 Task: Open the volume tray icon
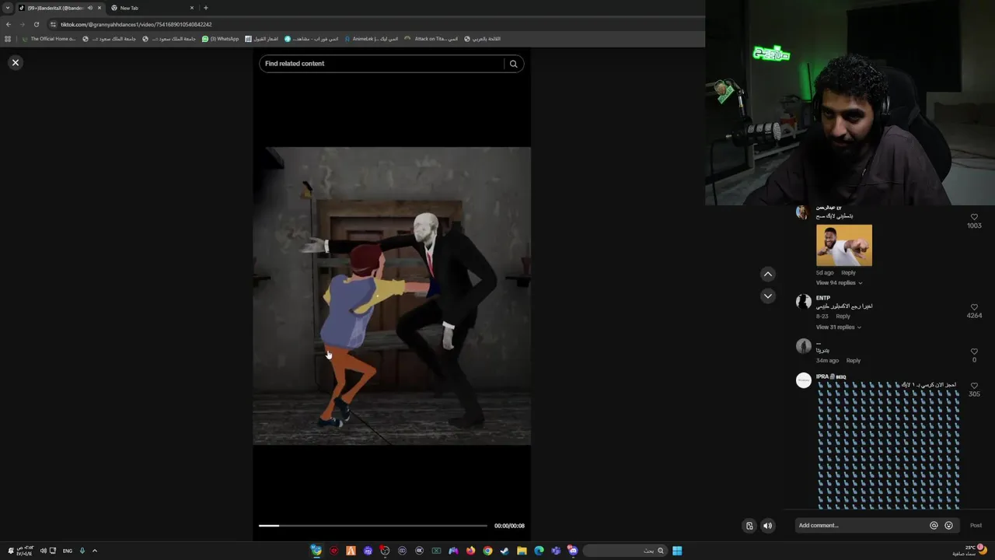(x=43, y=551)
